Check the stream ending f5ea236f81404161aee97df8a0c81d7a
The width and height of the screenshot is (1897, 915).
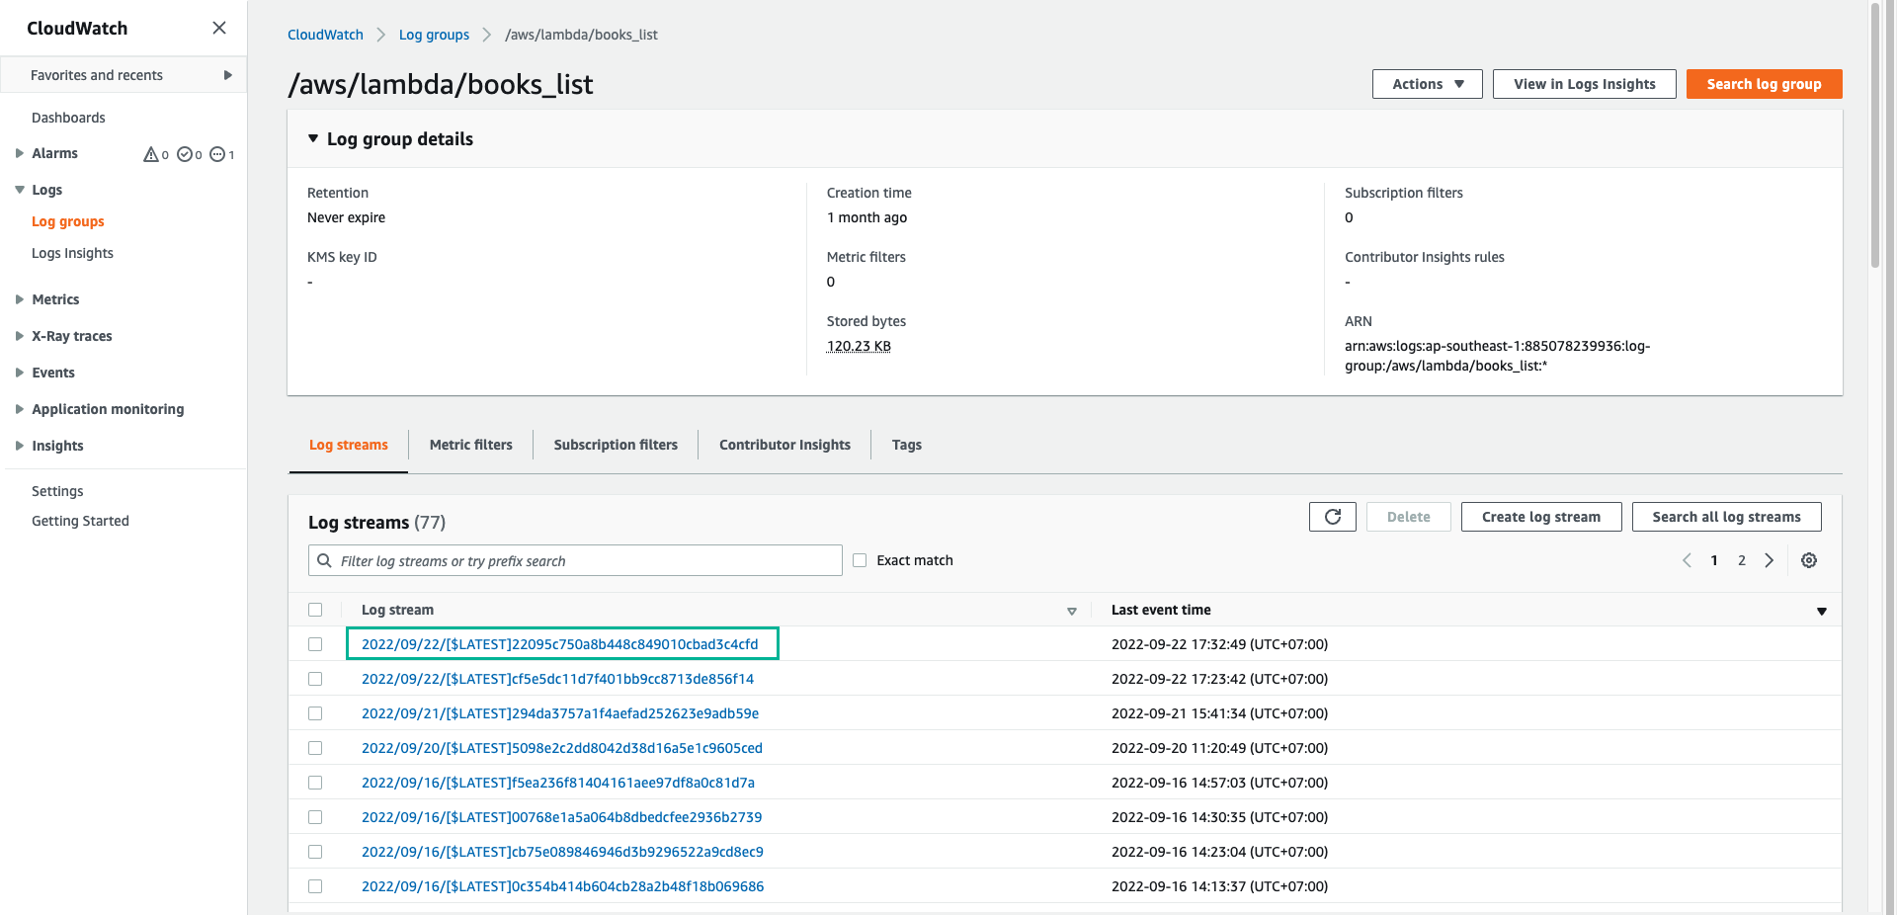coord(315,783)
